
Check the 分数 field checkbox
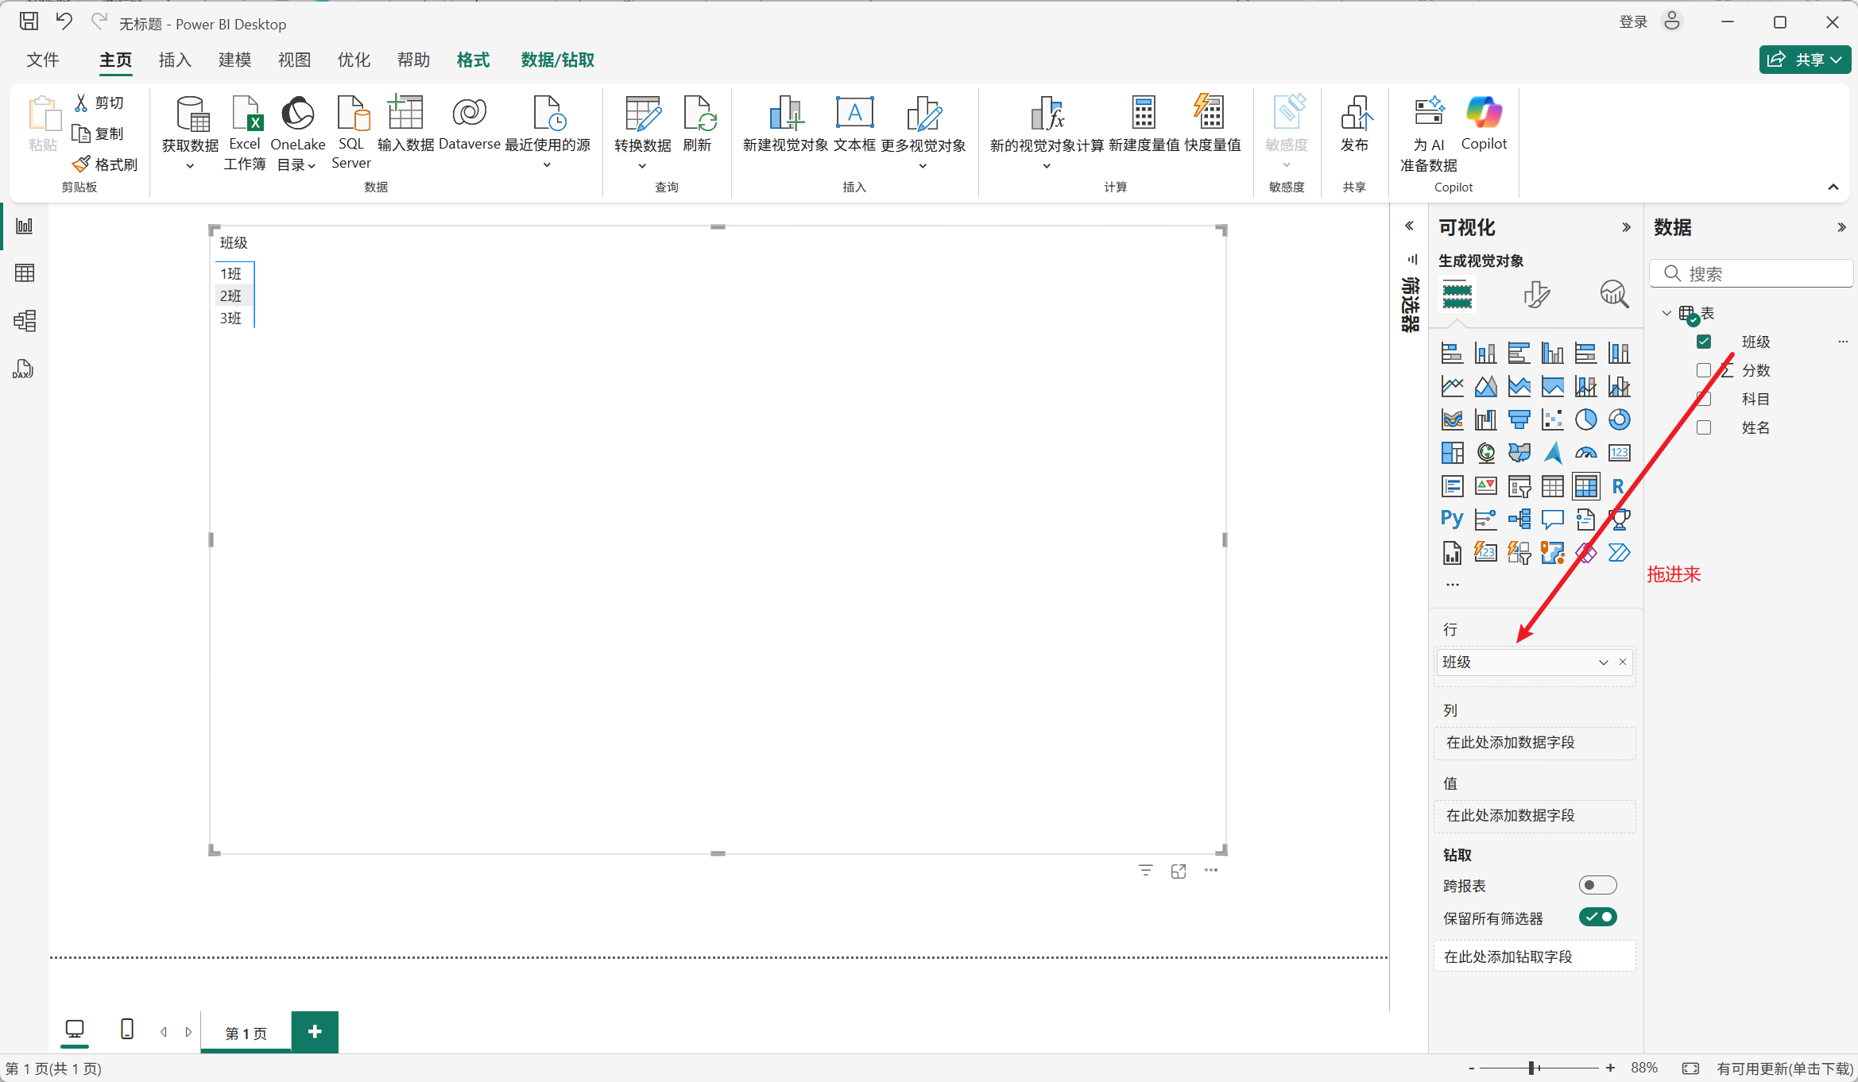point(1703,370)
